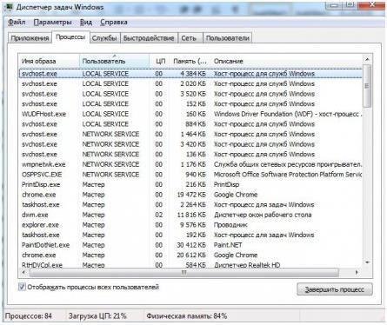The image size is (387, 325).
Task: Select the dwm.exe process
Action: click(x=190, y=215)
